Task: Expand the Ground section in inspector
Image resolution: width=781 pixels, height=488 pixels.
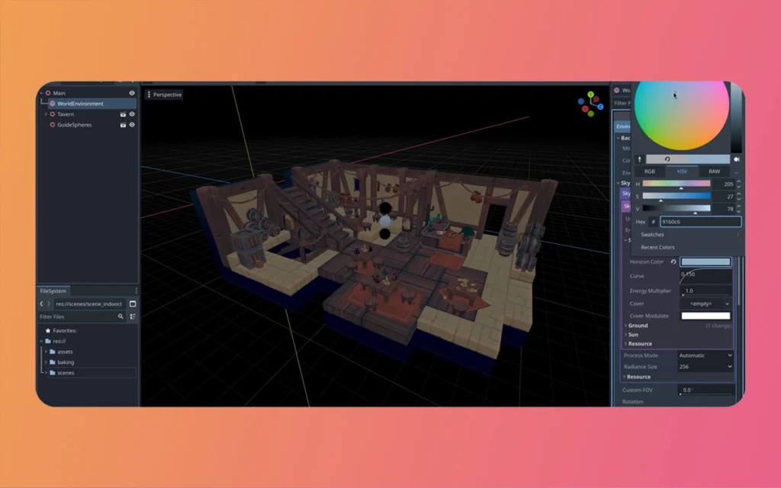Action: coord(638,326)
